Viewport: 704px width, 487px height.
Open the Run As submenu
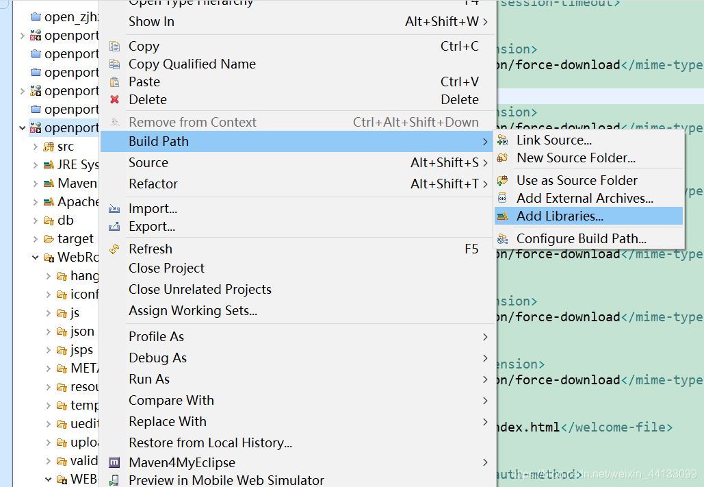pos(298,379)
